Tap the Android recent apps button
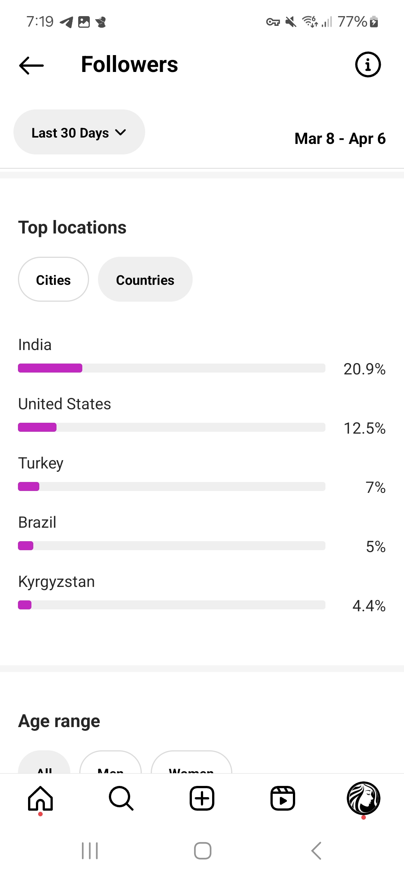 tap(90, 851)
